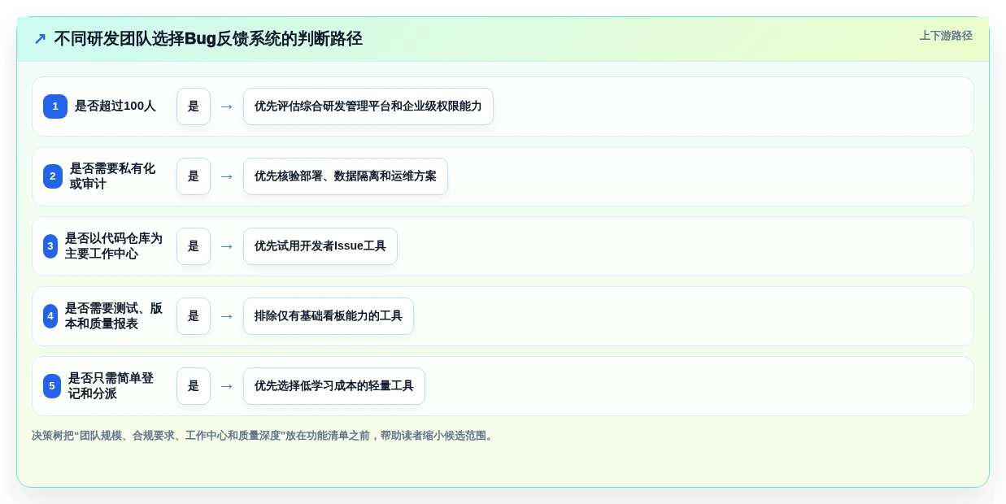The height and width of the screenshot is (504, 1006).
Task: Click step number badge 4
Action: 50,316
